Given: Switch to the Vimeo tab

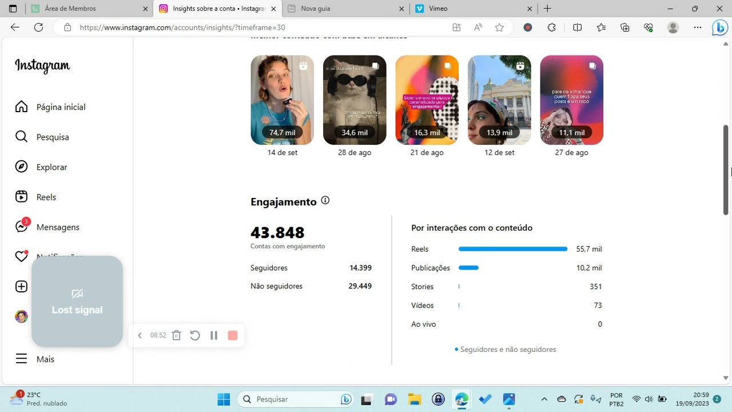Looking at the screenshot, I should pos(474,9).
